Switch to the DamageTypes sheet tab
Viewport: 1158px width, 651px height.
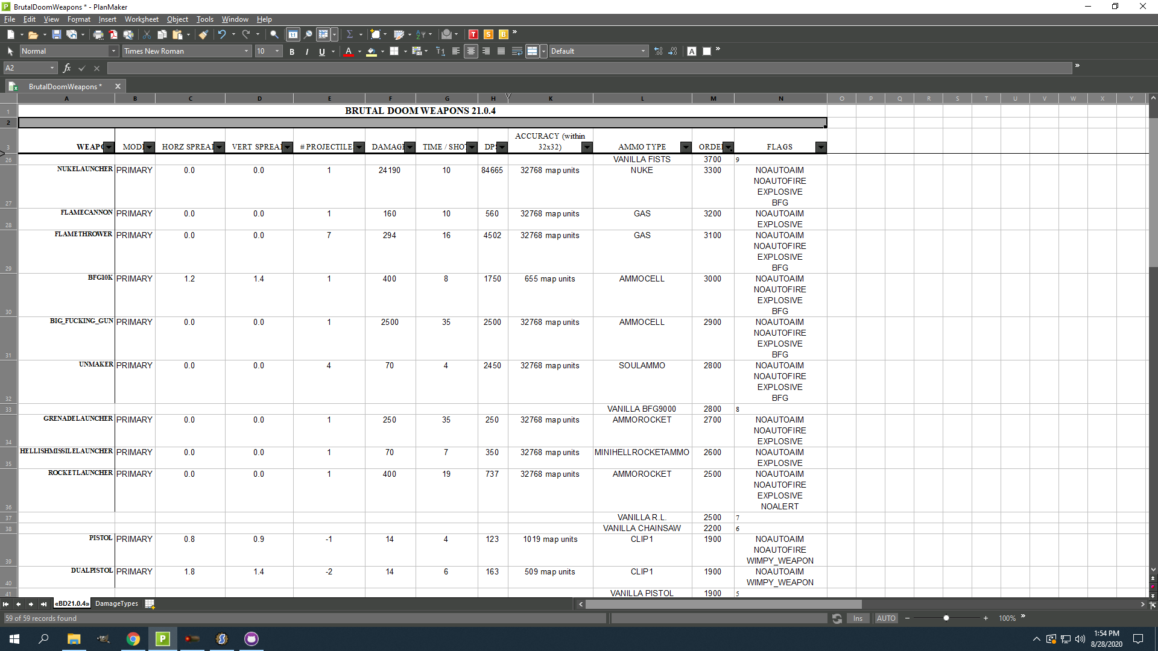point(116,603)
